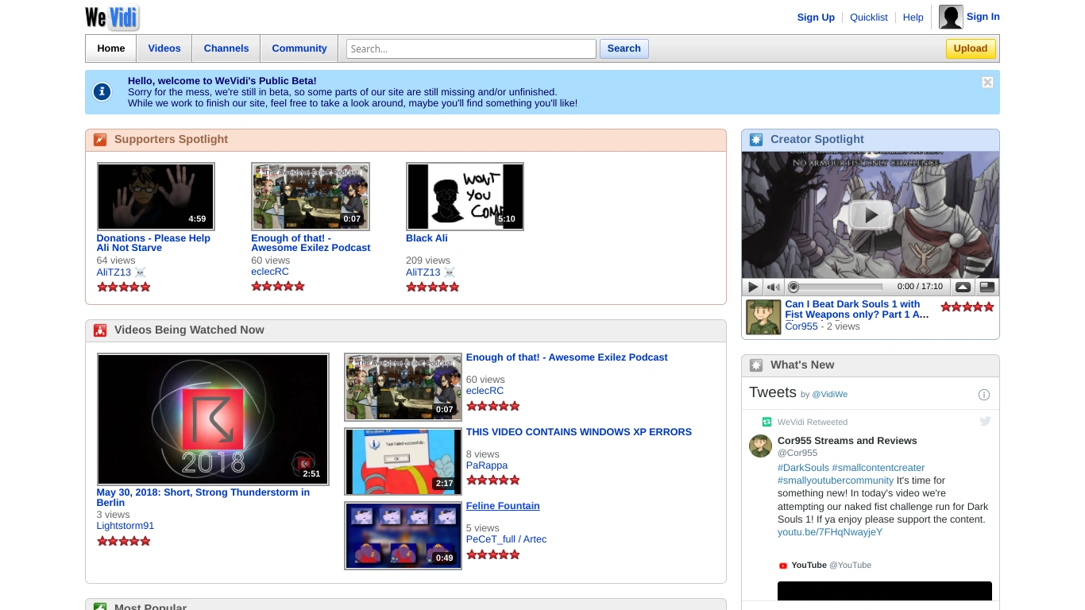Click the video seek bar in Creator Spotlight

coord(835,287)
